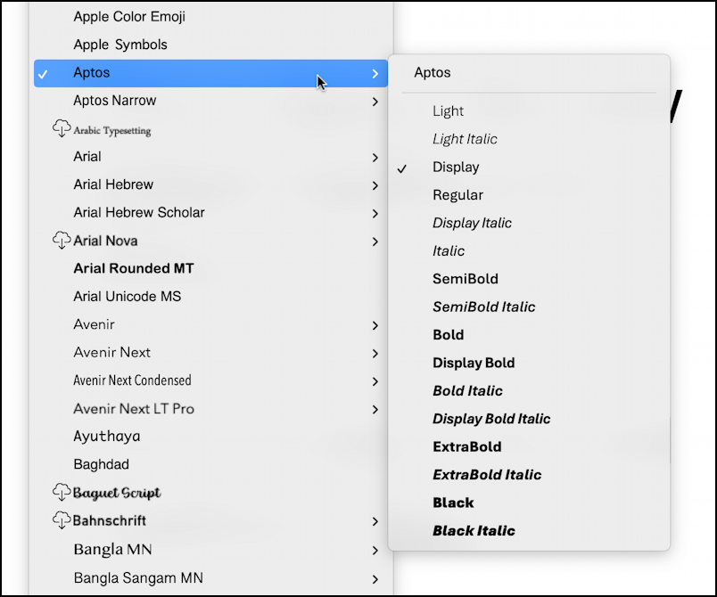Expand the Aptos Narrow submenu chevron

pyautogui.click(x=375, y=102)
